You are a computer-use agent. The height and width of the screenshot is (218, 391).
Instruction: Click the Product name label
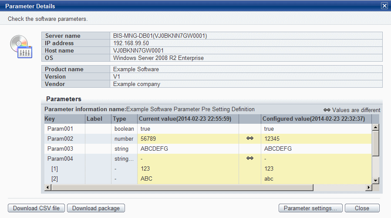pyautogui.click(x=64, y=69)
